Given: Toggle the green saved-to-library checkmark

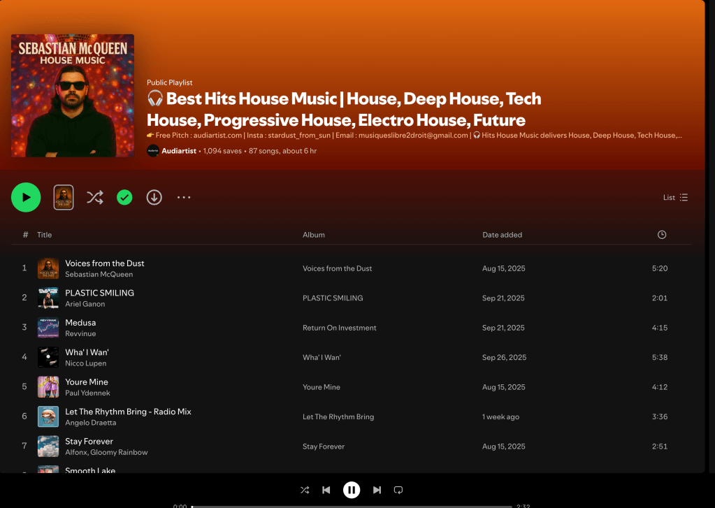Looking at the screenshot, I should point(124,198).
